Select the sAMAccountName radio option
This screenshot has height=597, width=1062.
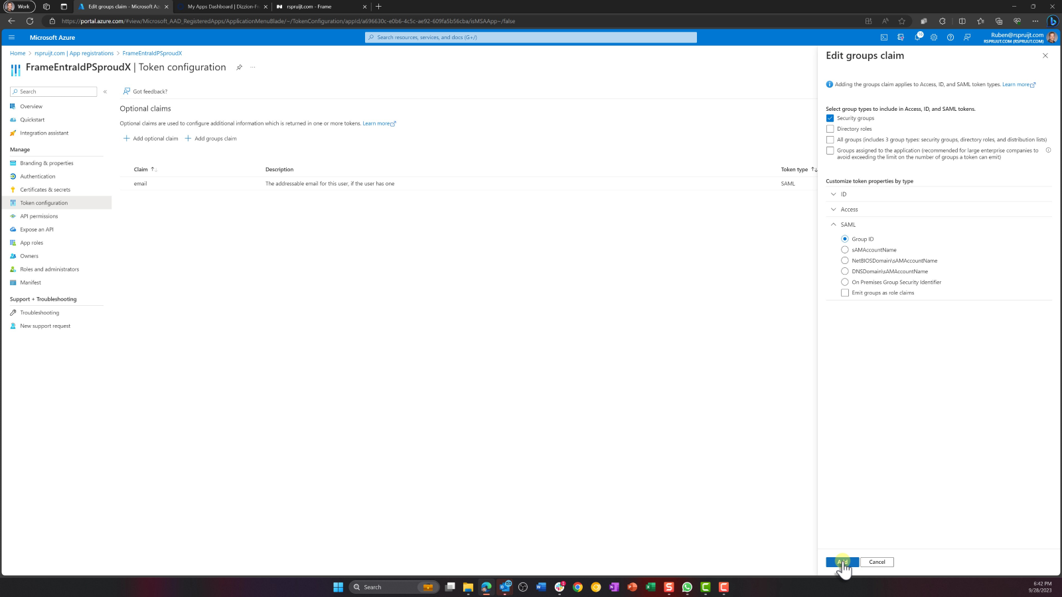[x=845, y=250]
